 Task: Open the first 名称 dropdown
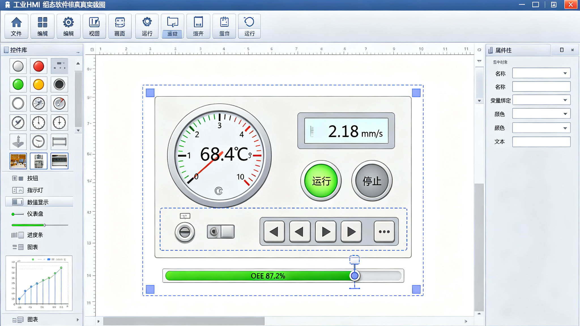pyautogui.click(x=541, y=73)
